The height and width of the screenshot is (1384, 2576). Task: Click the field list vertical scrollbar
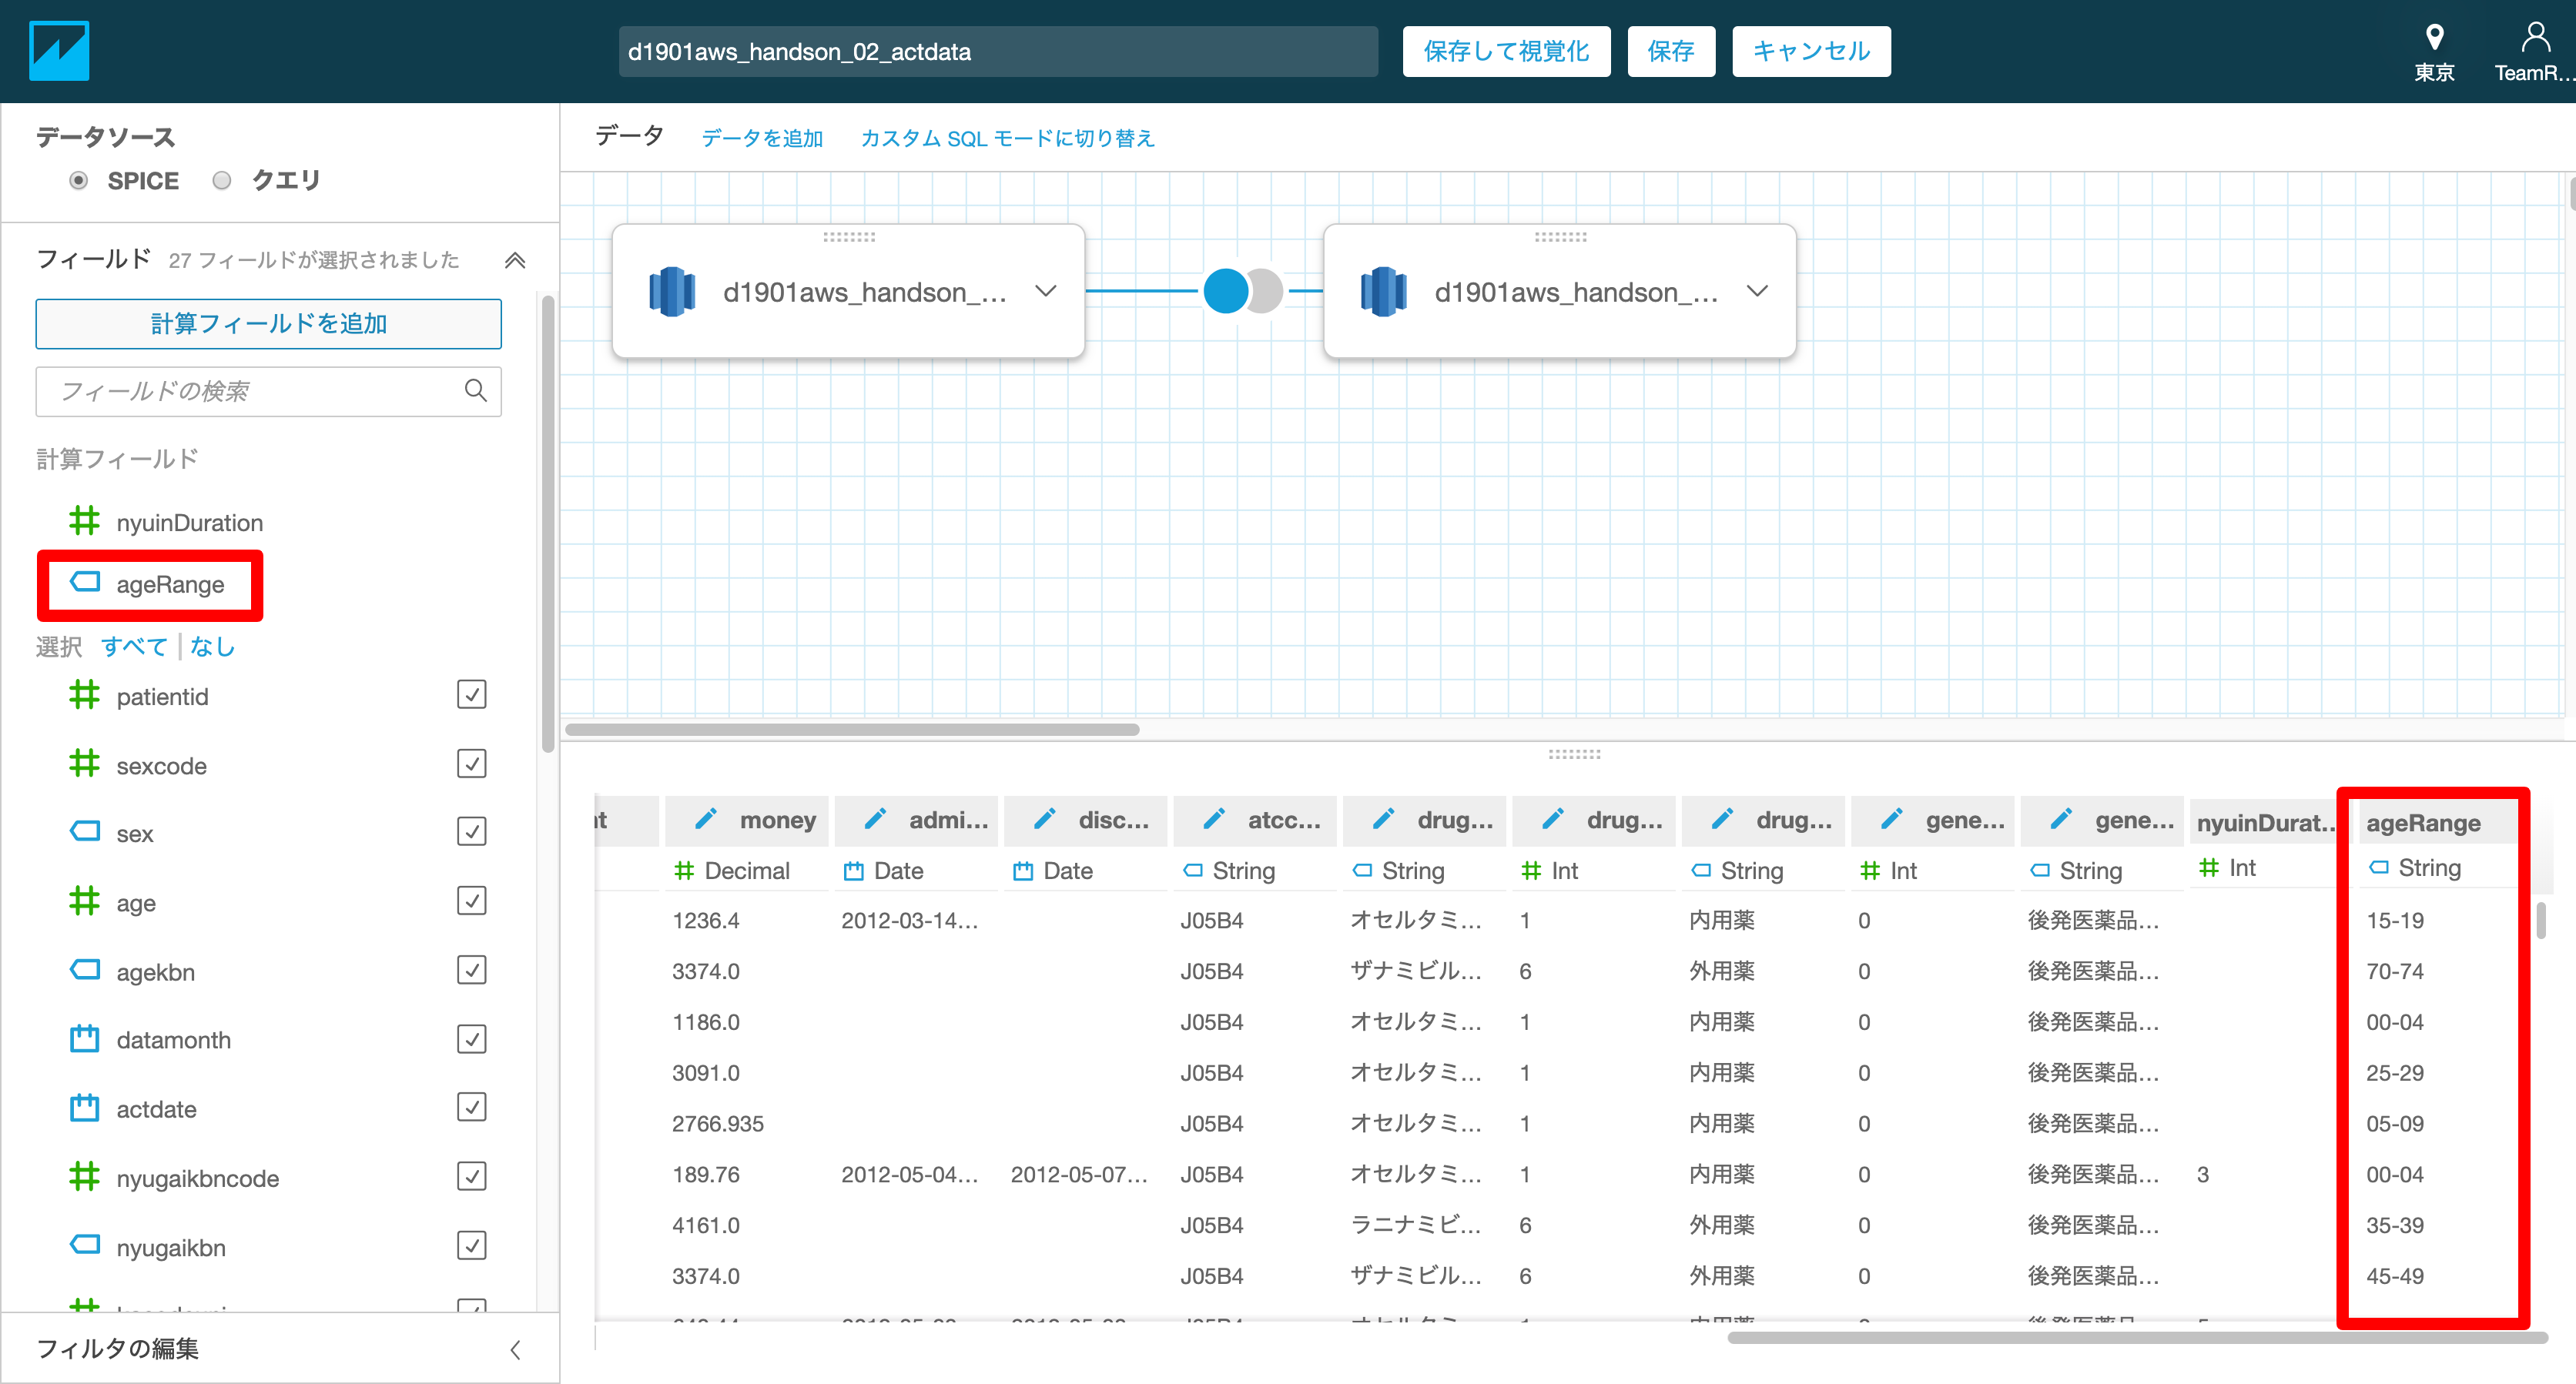tap(547, 523)
